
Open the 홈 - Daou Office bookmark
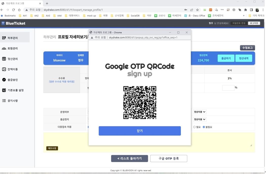click(195, 16)
